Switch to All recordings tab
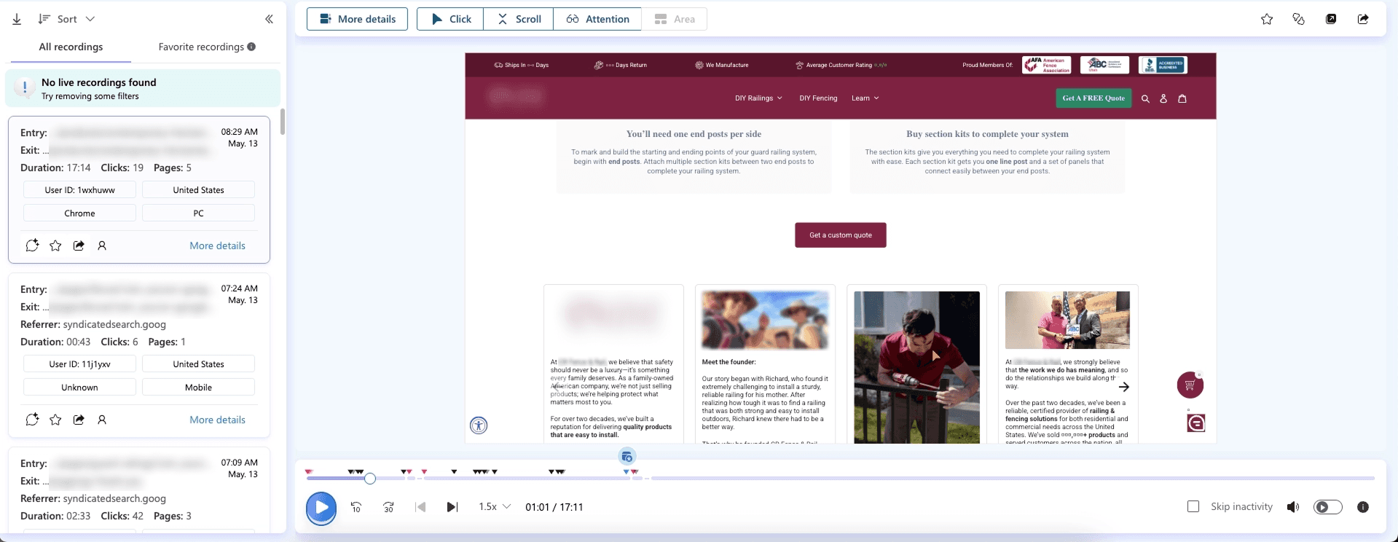The image size is (1398, 542). pyautogui.click(x=71, y=47)
